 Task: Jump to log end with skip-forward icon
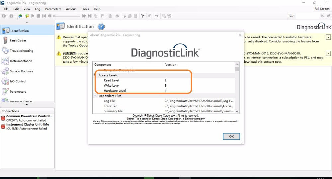click(90, 16)
